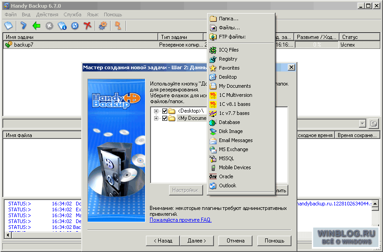383x252 pixels.
Task: Select MSSQL from the plugin list
Action: click(x=241, y=158)
